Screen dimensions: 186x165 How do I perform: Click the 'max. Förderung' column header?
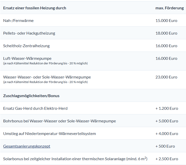[170, 8]
